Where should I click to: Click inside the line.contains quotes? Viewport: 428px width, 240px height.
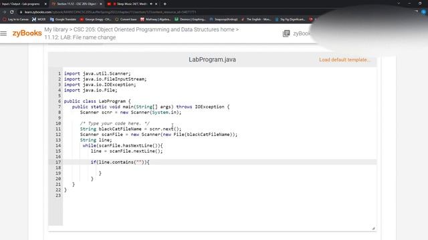[x=139, y=162]
